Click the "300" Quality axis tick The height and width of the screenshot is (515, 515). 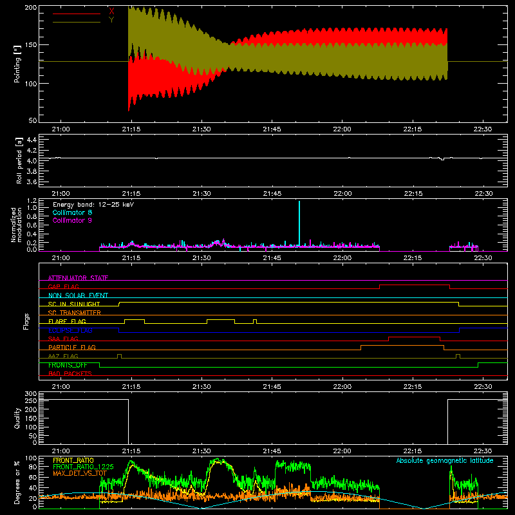pyautogui.click(x=31, y=394)
